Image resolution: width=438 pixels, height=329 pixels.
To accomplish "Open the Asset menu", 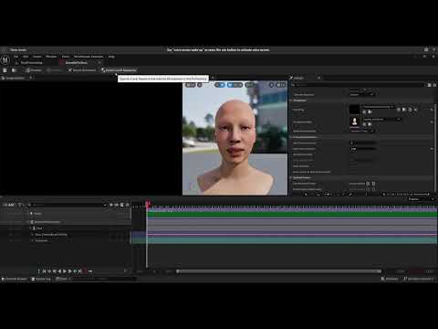I will (x=37, y=57).
